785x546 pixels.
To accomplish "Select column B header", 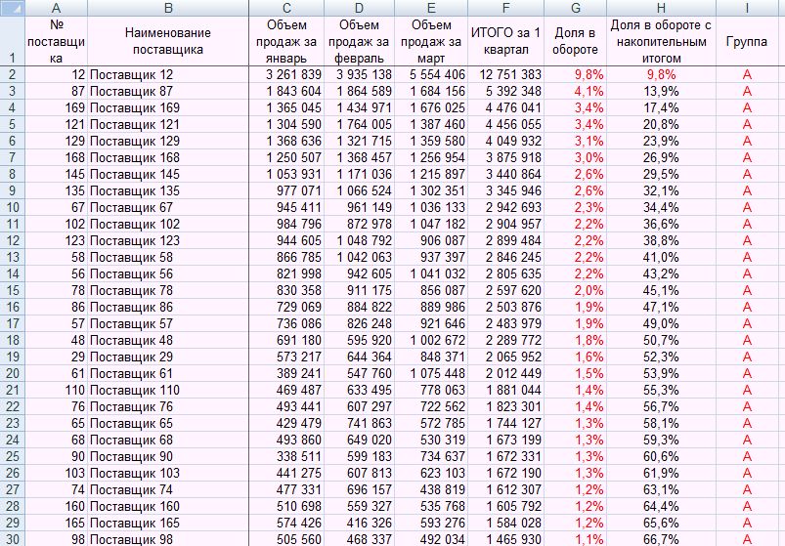I will point(168,8).
